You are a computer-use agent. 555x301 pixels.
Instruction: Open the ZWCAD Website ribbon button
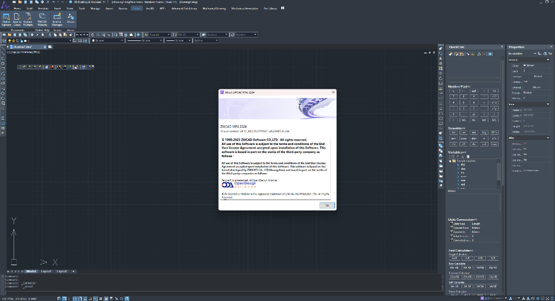42,20
